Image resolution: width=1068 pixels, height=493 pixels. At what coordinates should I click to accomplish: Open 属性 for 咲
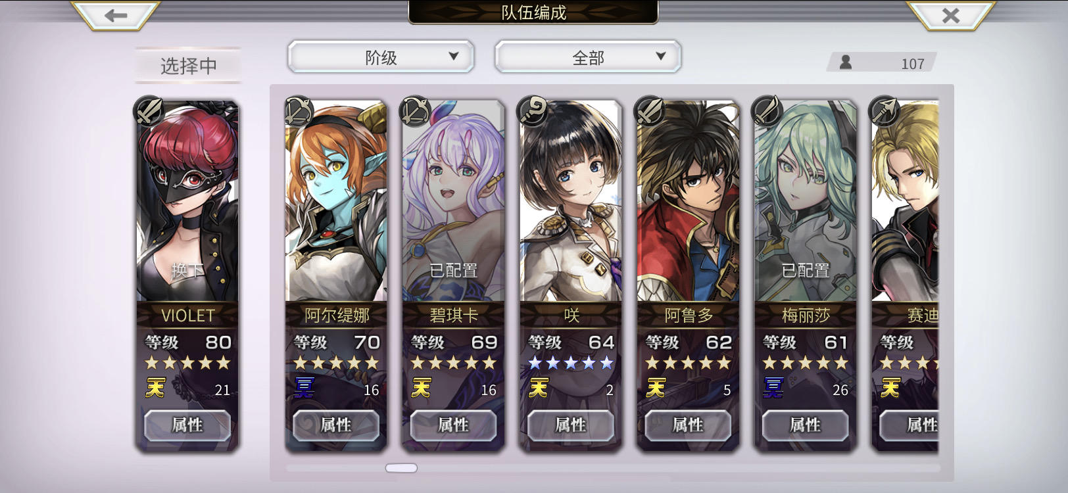(571, 425)
